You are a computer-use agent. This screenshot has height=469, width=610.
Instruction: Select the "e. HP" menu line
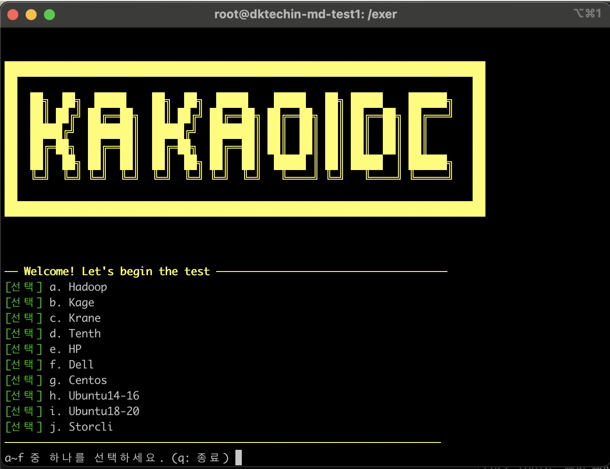(44, 349)
